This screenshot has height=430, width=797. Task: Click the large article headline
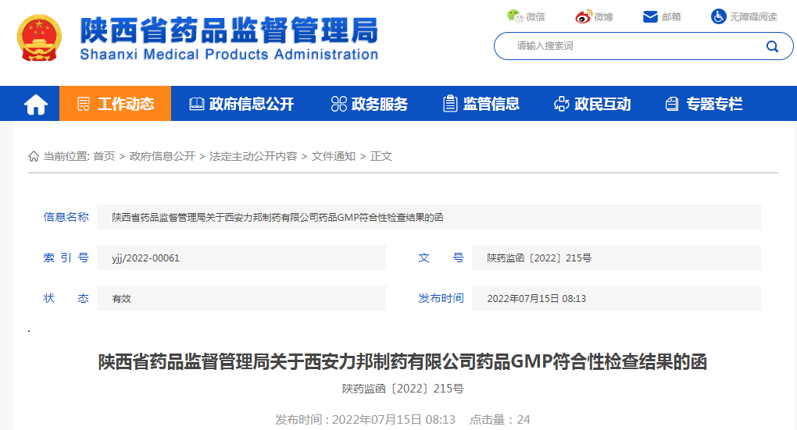(x=402, y=362)
